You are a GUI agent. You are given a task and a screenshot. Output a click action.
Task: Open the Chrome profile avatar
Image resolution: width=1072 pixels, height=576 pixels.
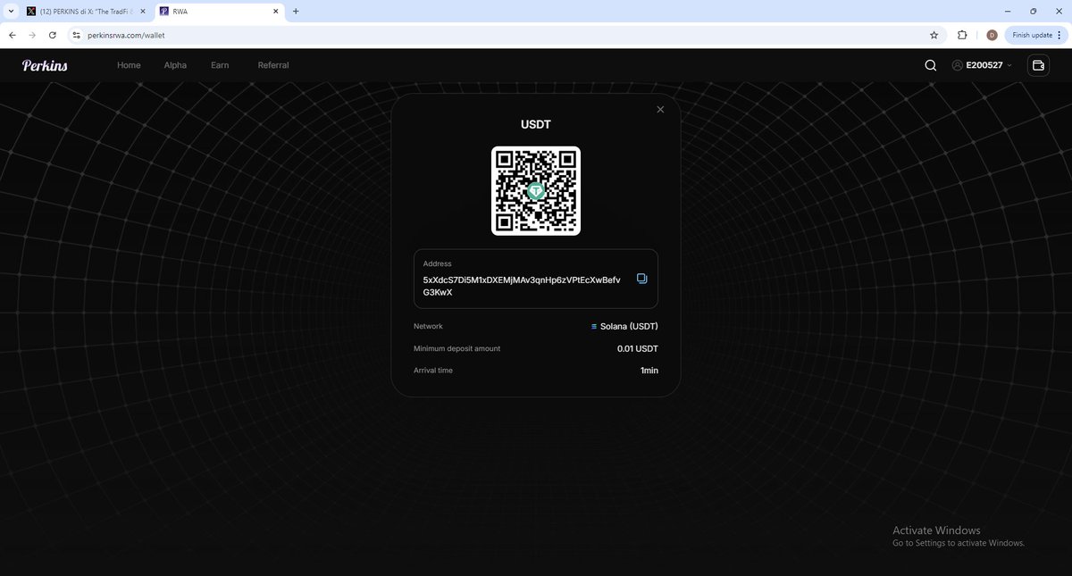pyautogui.click(x=992, y=35)
